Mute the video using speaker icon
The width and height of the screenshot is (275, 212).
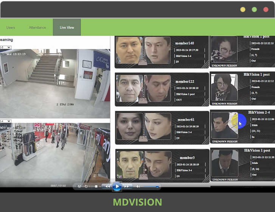[138, 186]
